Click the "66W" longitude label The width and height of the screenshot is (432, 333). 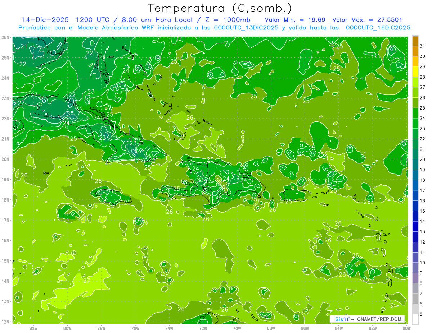305,328
